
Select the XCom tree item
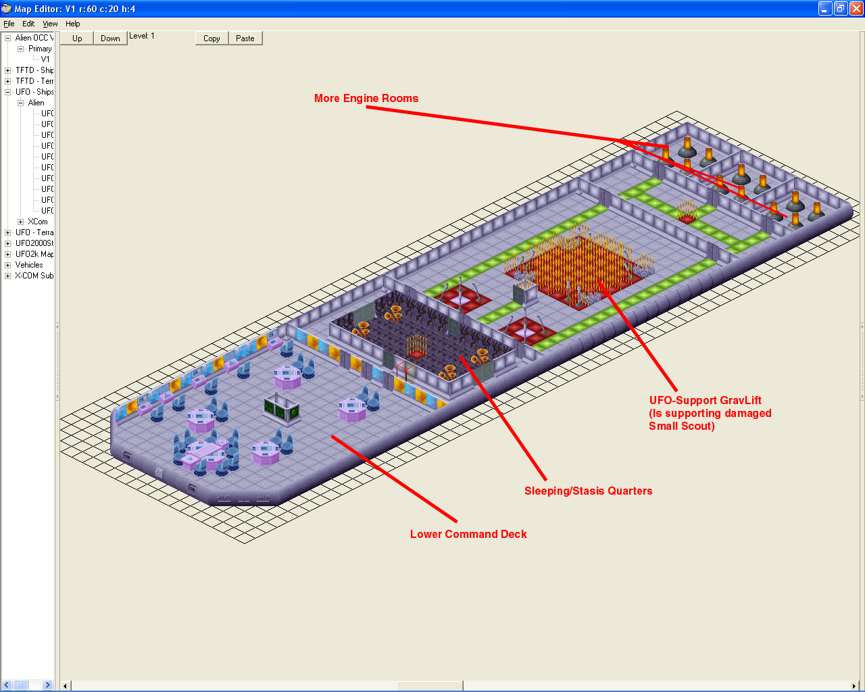pyautogui.click(x=38, y=222)
